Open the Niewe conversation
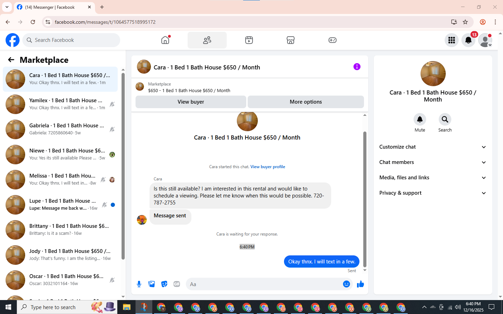Image resolution: width=503 pixels, height=314 pixels. (60, 155)
